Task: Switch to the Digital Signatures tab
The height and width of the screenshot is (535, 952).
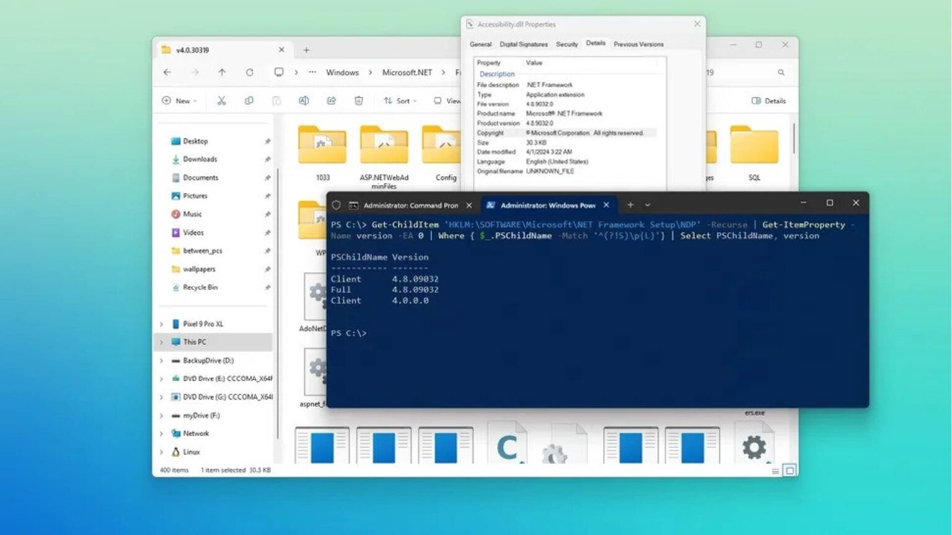Action: (523, 44)
